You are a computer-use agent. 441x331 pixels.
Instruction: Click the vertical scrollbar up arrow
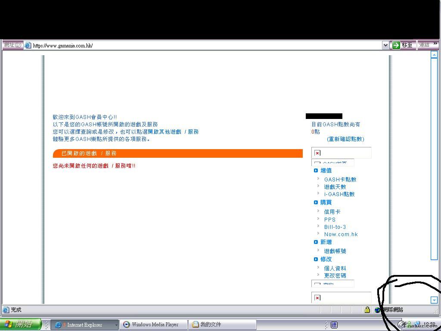click(434, 54)
